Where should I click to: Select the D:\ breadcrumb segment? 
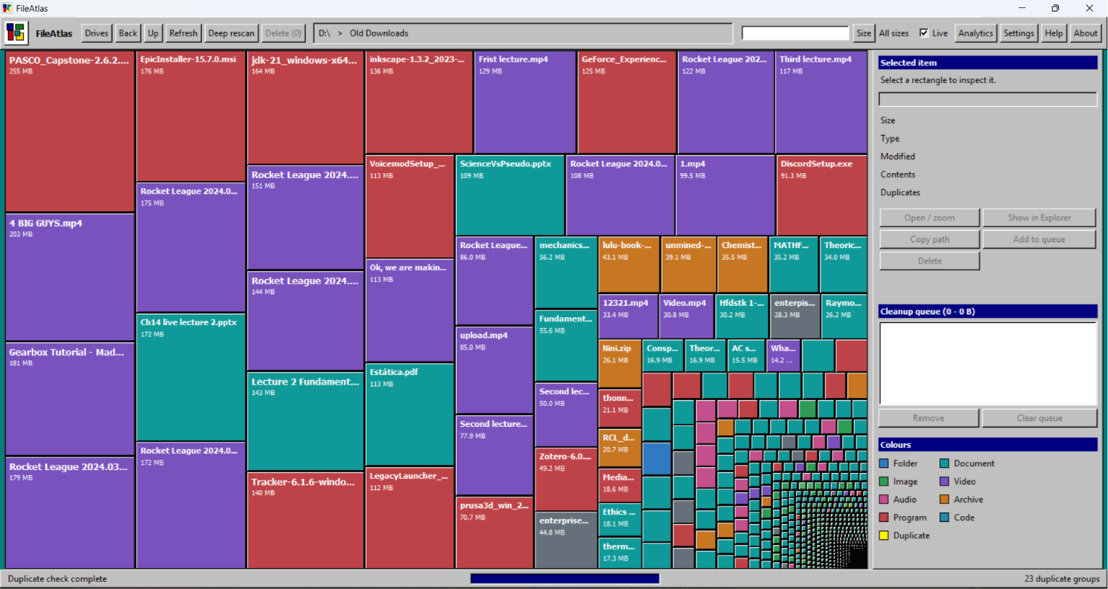point(325,33)
